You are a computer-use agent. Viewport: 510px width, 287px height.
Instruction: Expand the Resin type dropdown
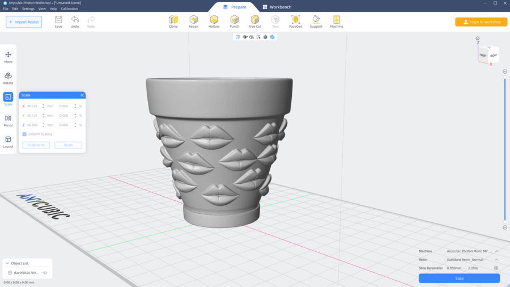tap(496, 260)
